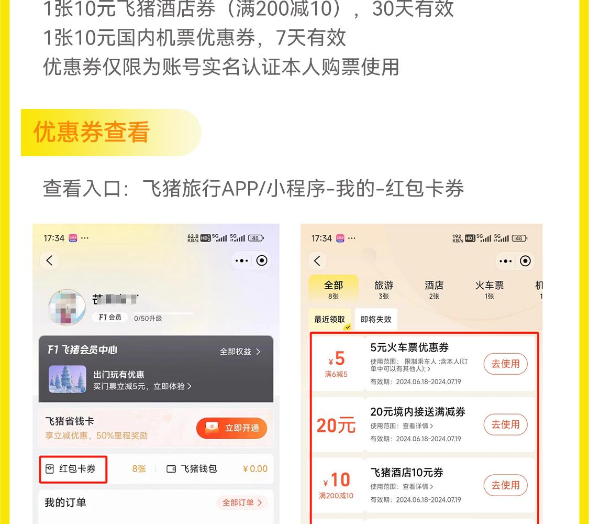The image size is (589, 524).
Task: Open 红包卡券 entry with the coupon icon
Action: [73, 469]
